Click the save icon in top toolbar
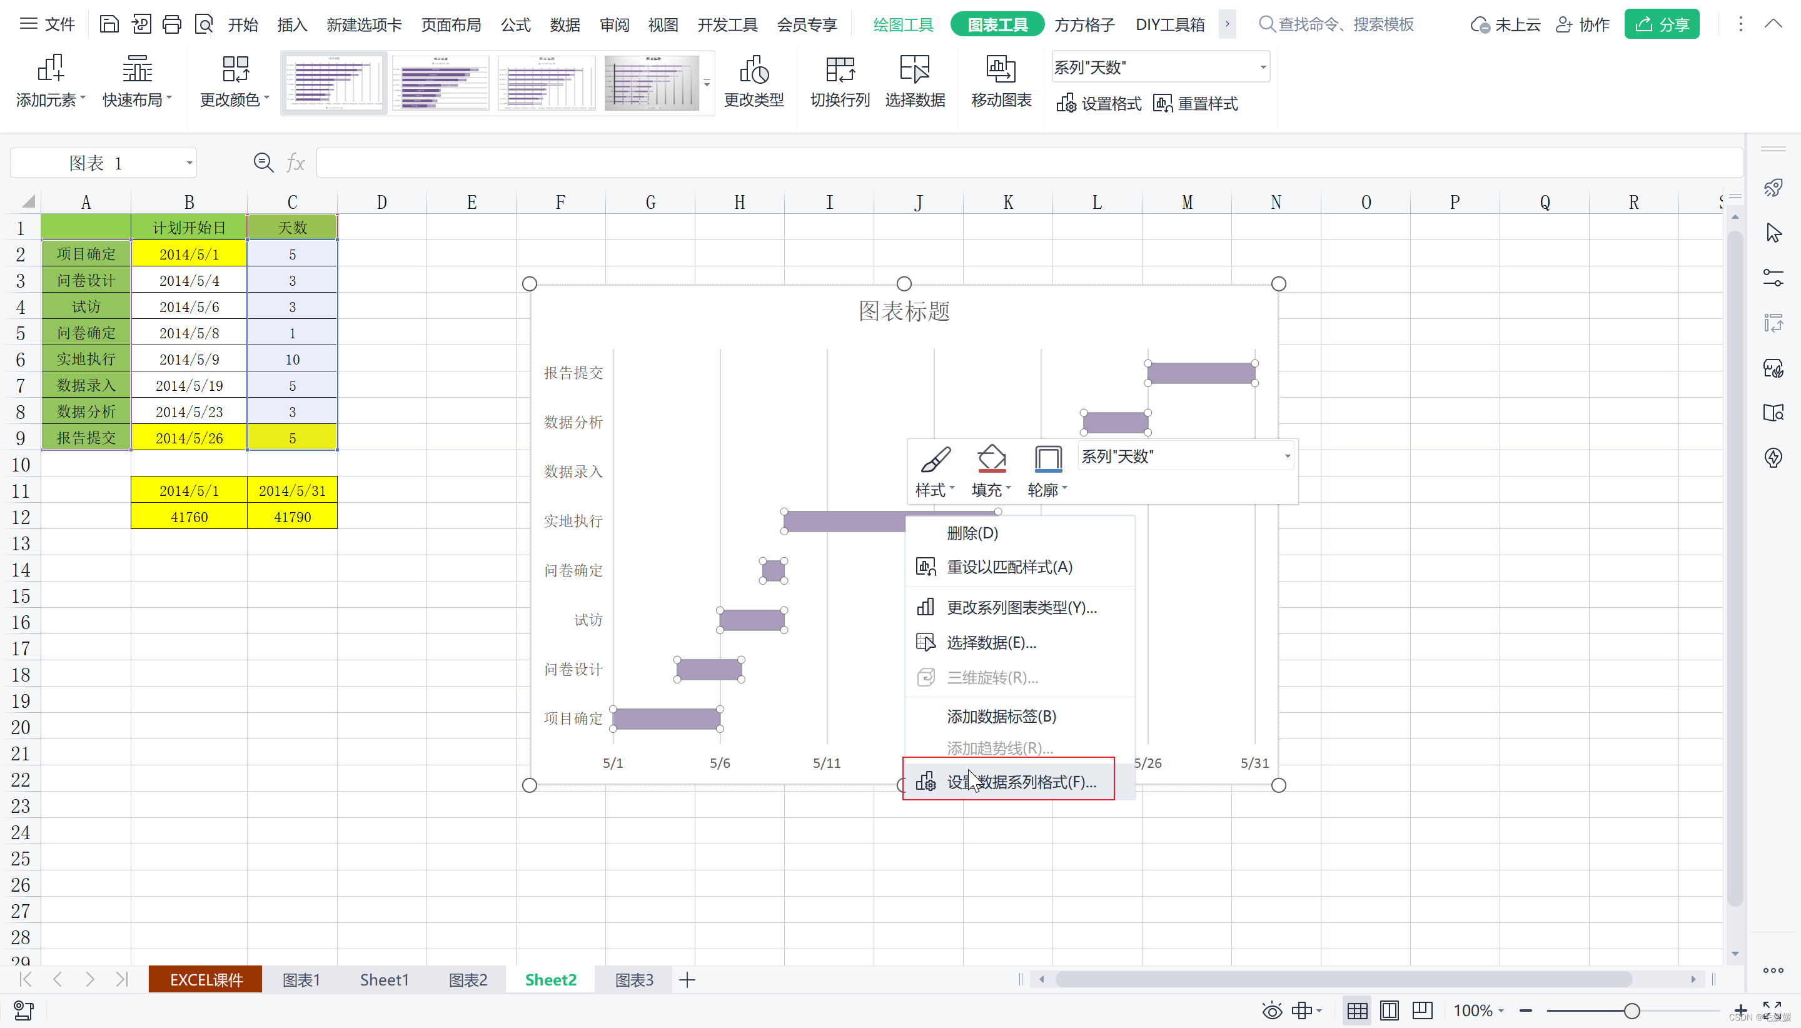Screen dimensions: 1801x1028 [x=109, y=25]
